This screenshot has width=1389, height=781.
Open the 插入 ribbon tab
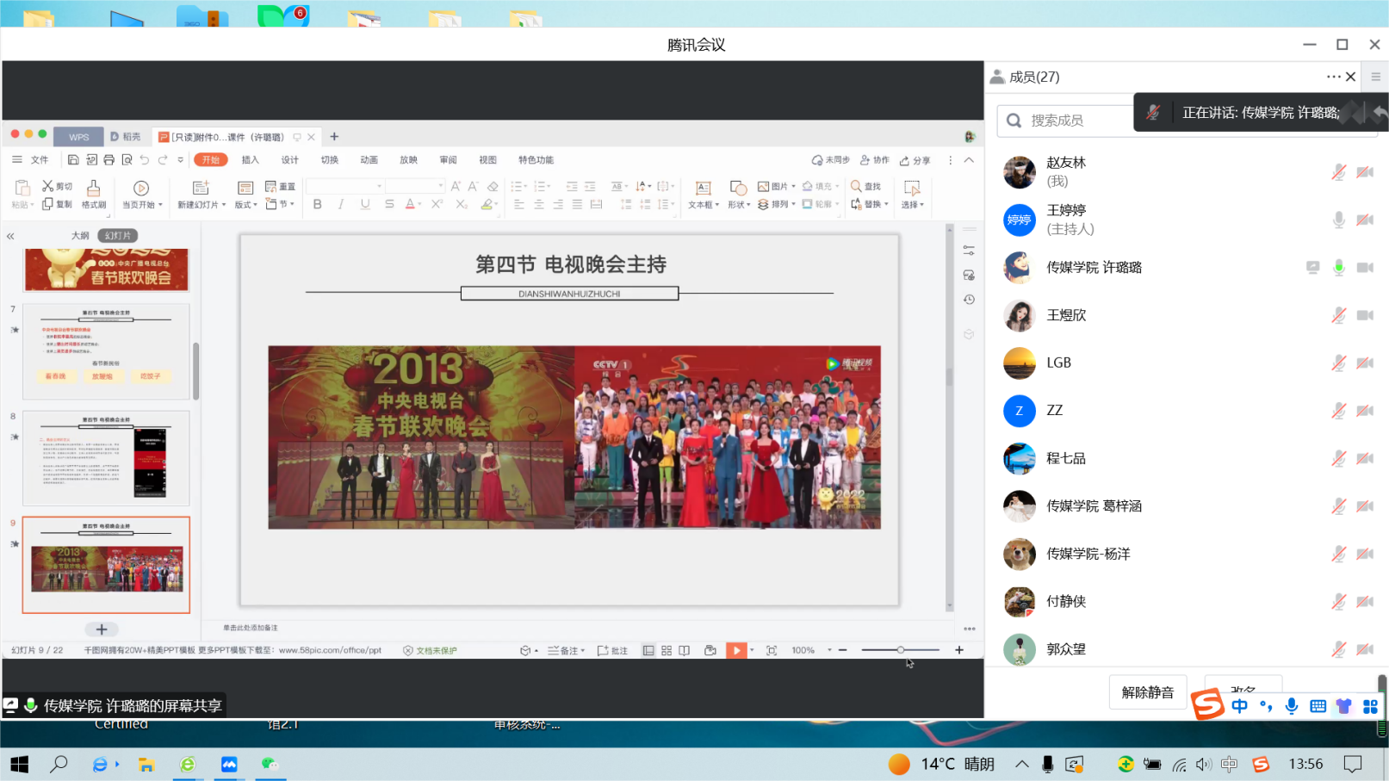pos(250,160)
